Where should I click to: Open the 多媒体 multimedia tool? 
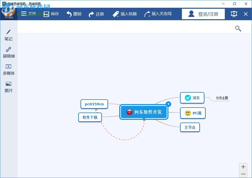coord(8,69)
